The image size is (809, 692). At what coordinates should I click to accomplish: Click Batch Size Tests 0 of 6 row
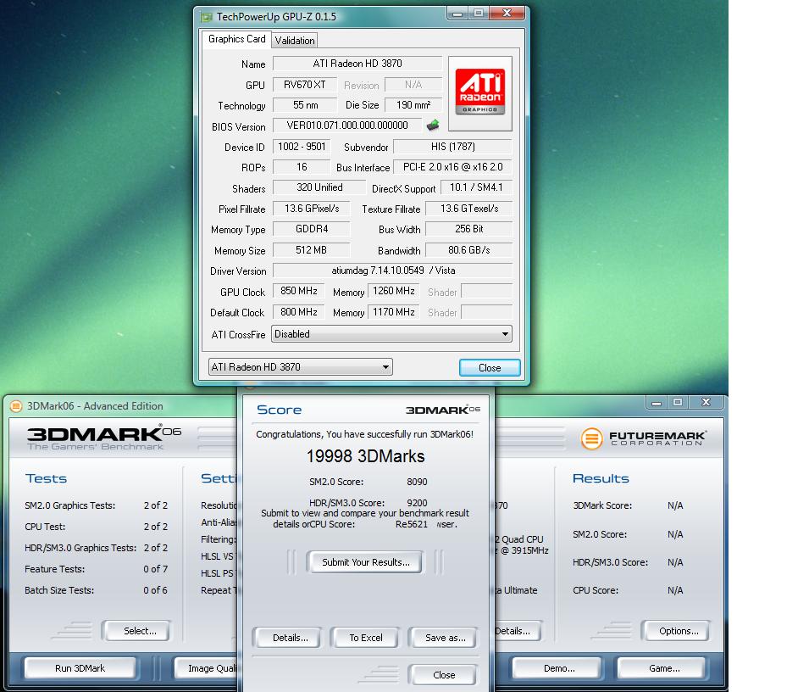(x=96, y=590)
